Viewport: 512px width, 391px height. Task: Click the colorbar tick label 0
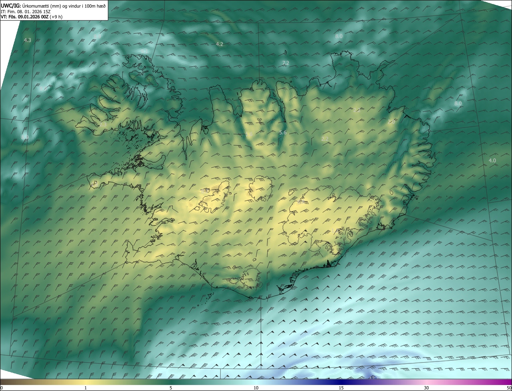[1, 388]
